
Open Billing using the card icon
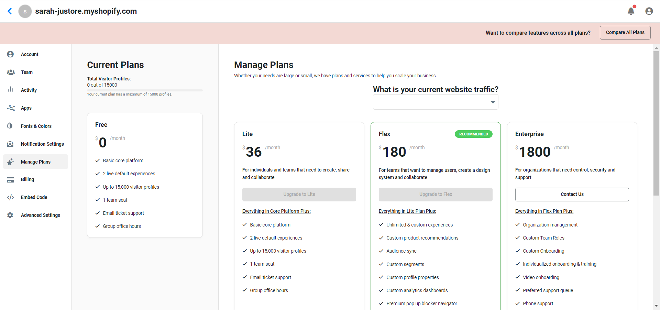(10, 179)
